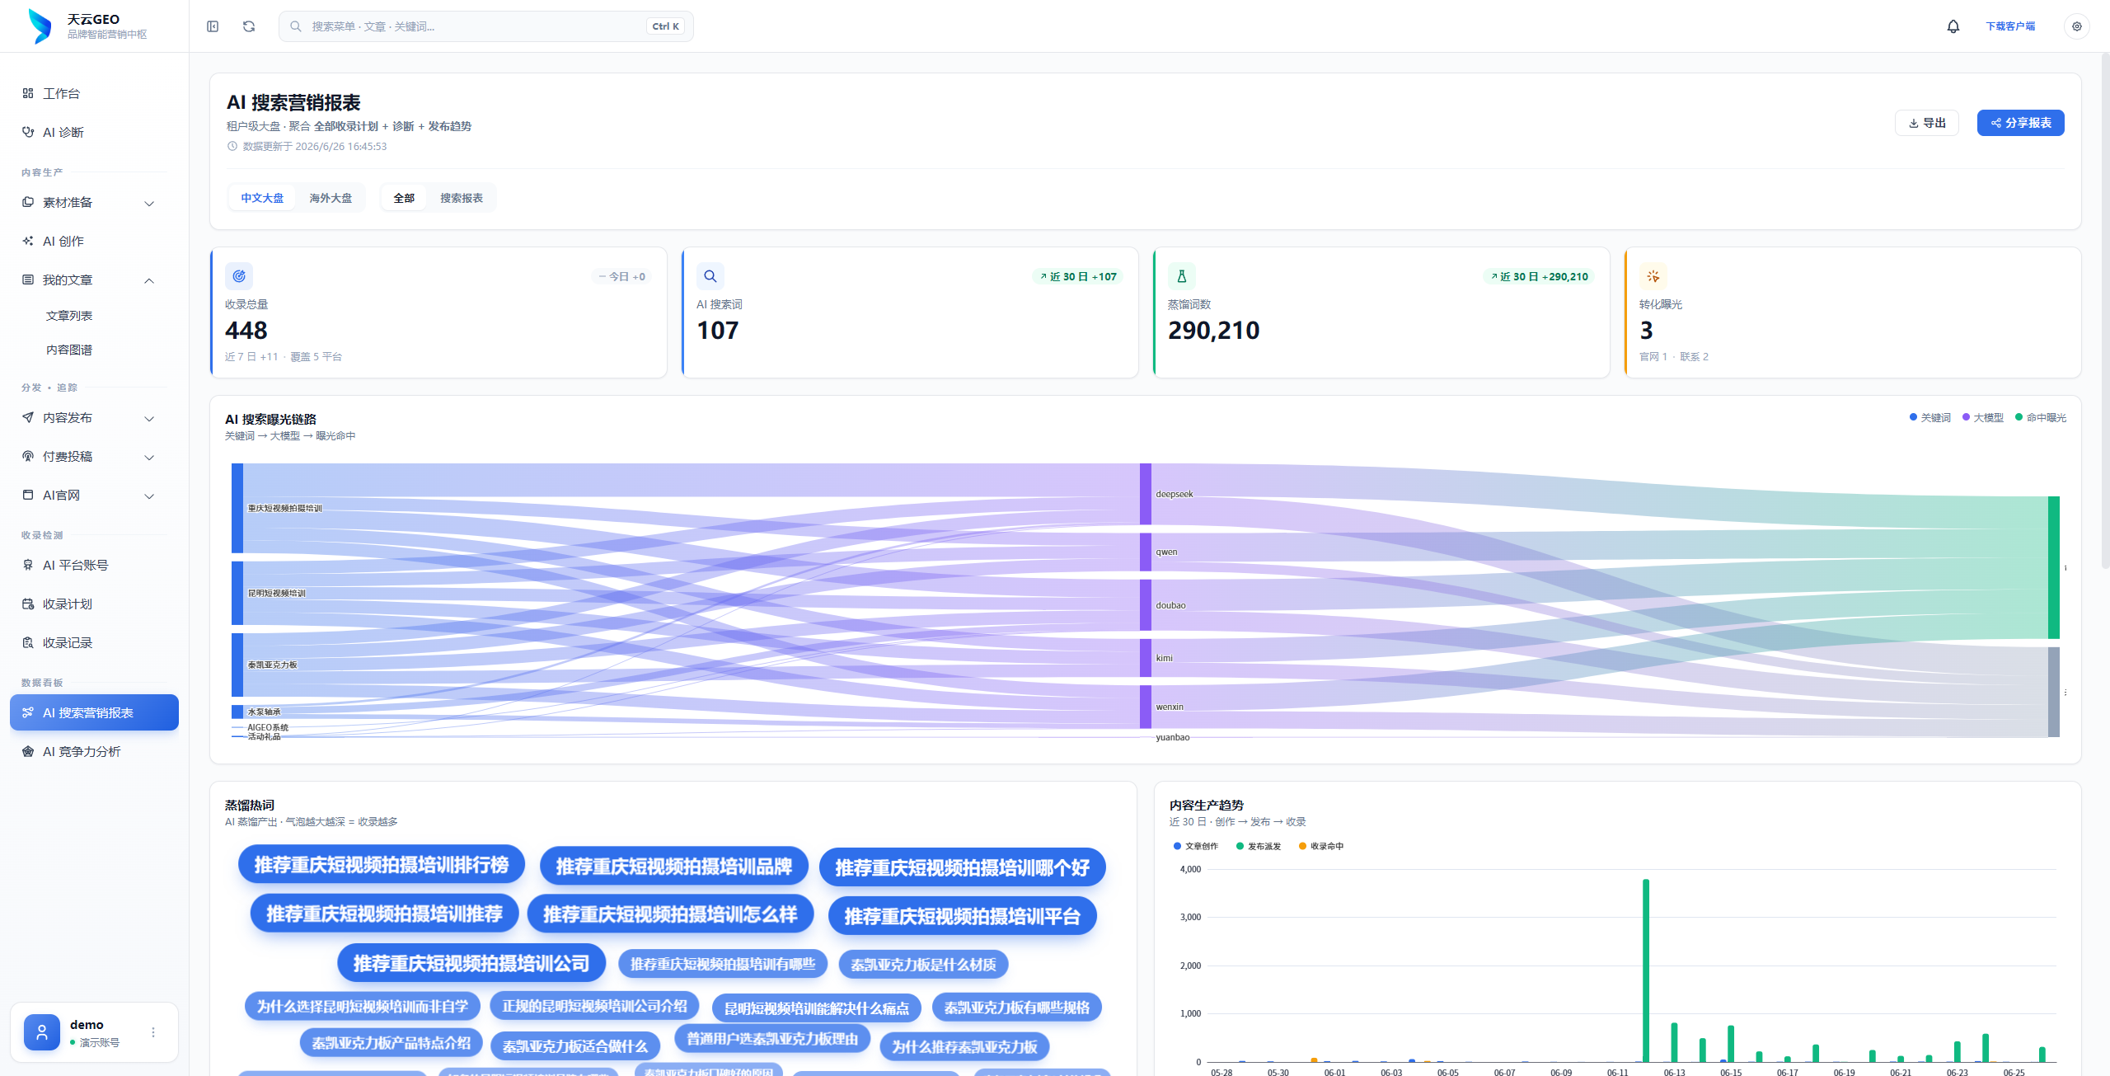Viewport: 2110px width, 1076px height.
Task: Toggle 关键词 legend in exposure chart
Action: click(x=1929, y=417)
